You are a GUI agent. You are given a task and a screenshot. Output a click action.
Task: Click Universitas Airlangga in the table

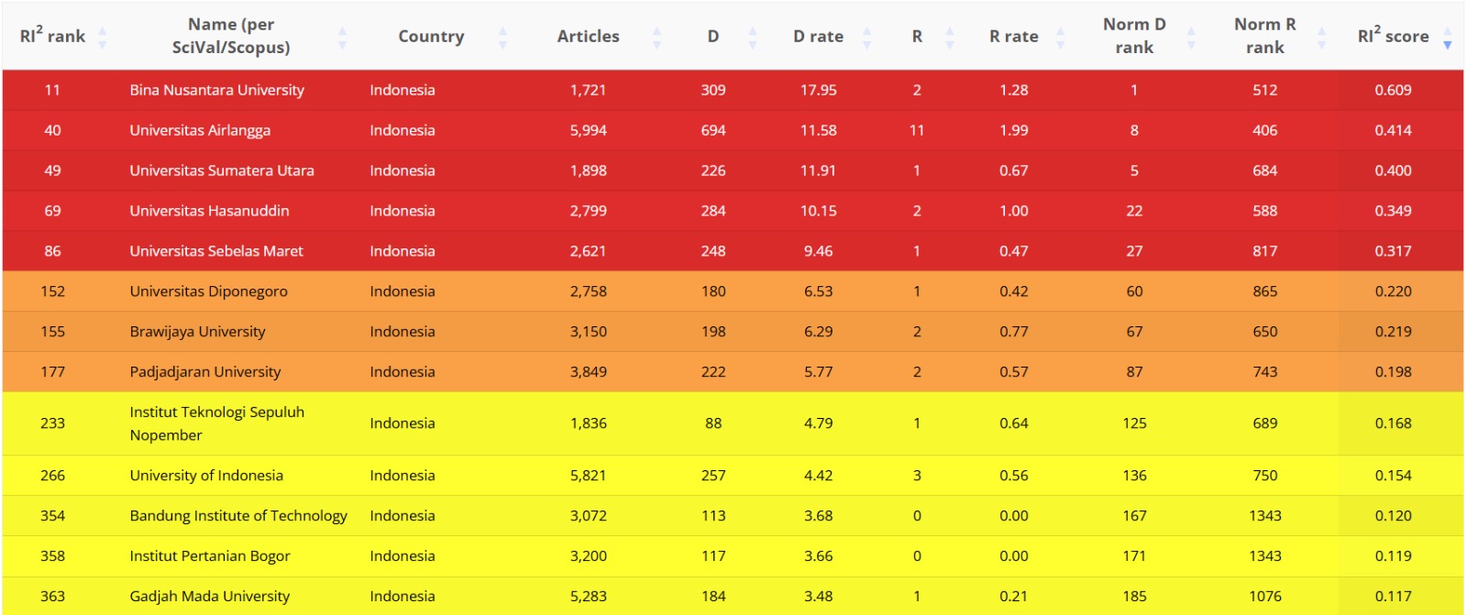point(200,130)
